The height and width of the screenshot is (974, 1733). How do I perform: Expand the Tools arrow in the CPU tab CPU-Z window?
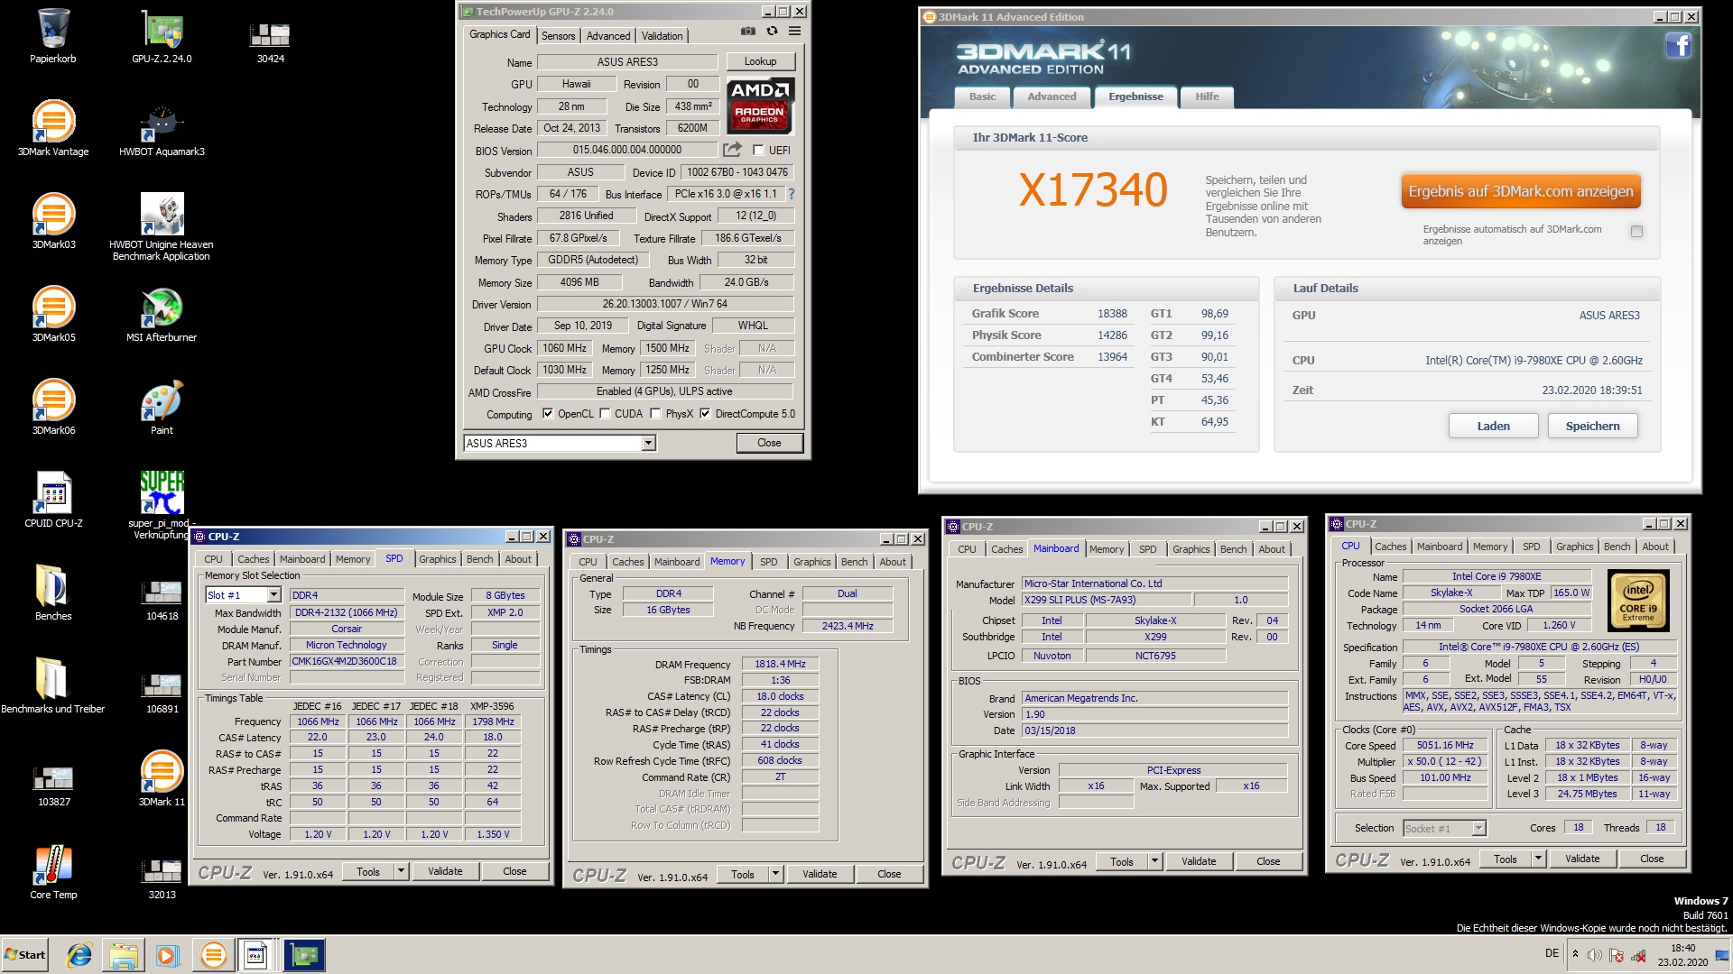pos(1538,859)
